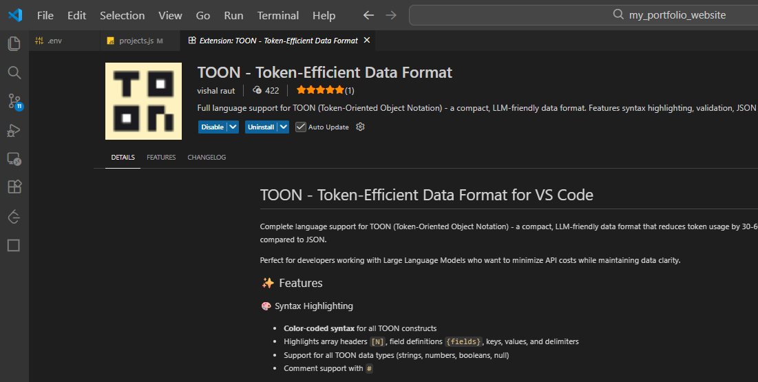The image size is (758, 382).
Task: Click the install count 422
Action: tap(266, 90)
